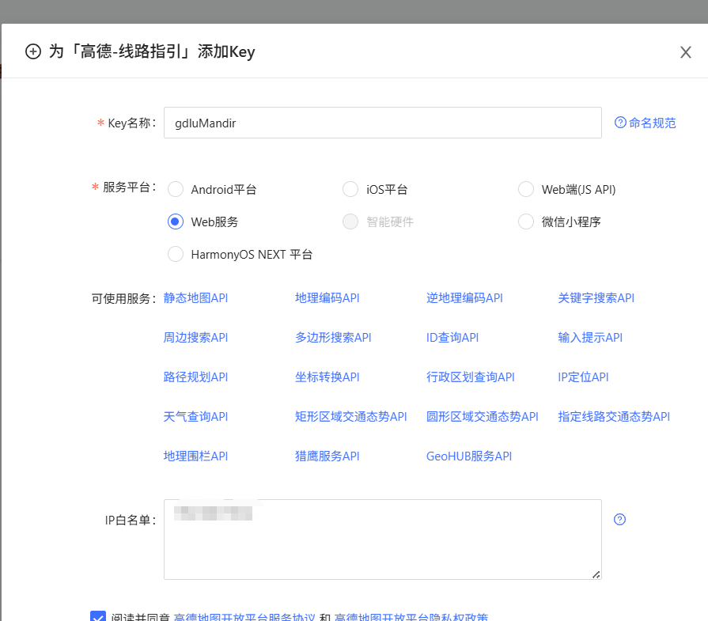Toggle the 阅读并同意 agreement checkbox

[x=98, y=616]
